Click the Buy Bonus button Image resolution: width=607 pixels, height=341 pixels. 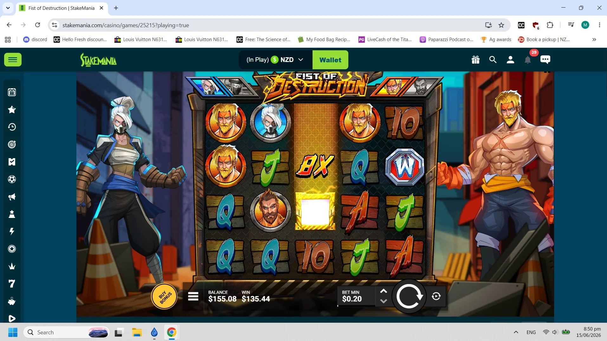[164, 297]
